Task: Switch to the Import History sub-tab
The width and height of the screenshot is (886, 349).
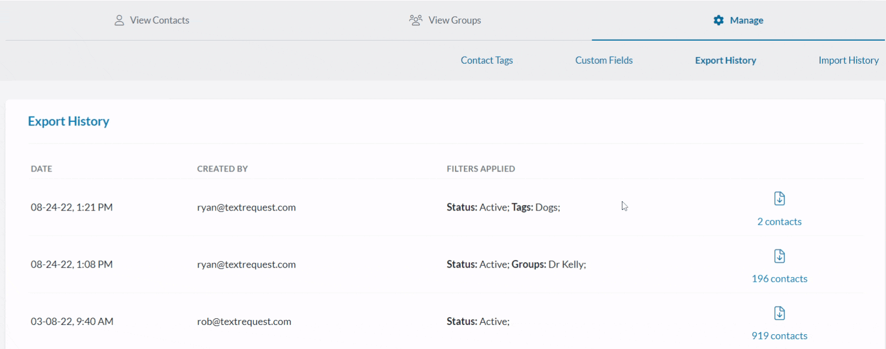Action: (848, 60)
